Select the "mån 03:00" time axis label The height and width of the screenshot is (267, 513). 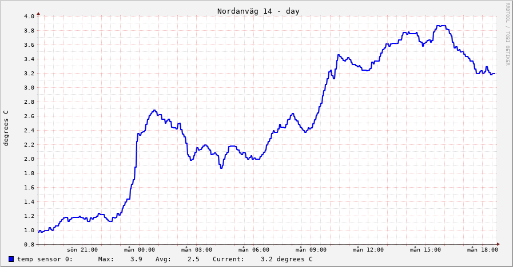[197, 249]
